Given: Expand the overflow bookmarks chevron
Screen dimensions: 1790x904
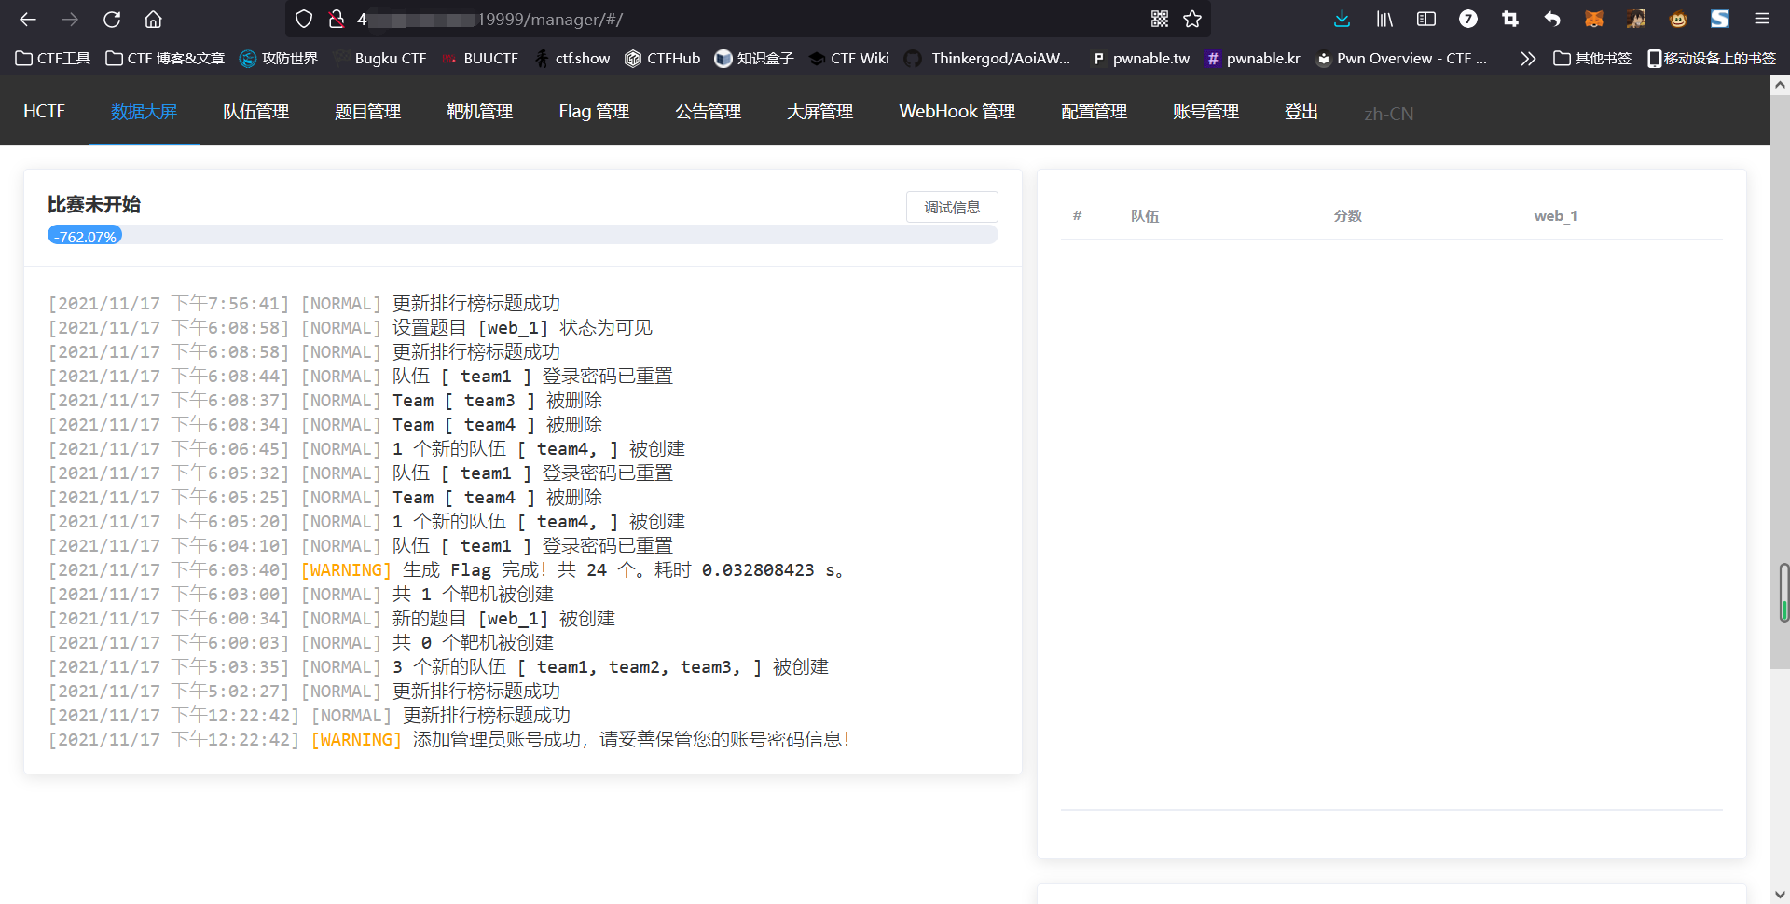Looking at the screenshot, I should pos(1528,58).
